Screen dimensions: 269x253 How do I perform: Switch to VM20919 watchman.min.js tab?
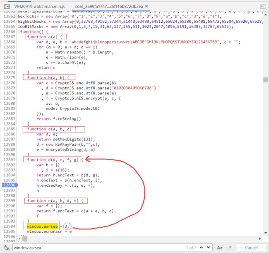(39, 7)
